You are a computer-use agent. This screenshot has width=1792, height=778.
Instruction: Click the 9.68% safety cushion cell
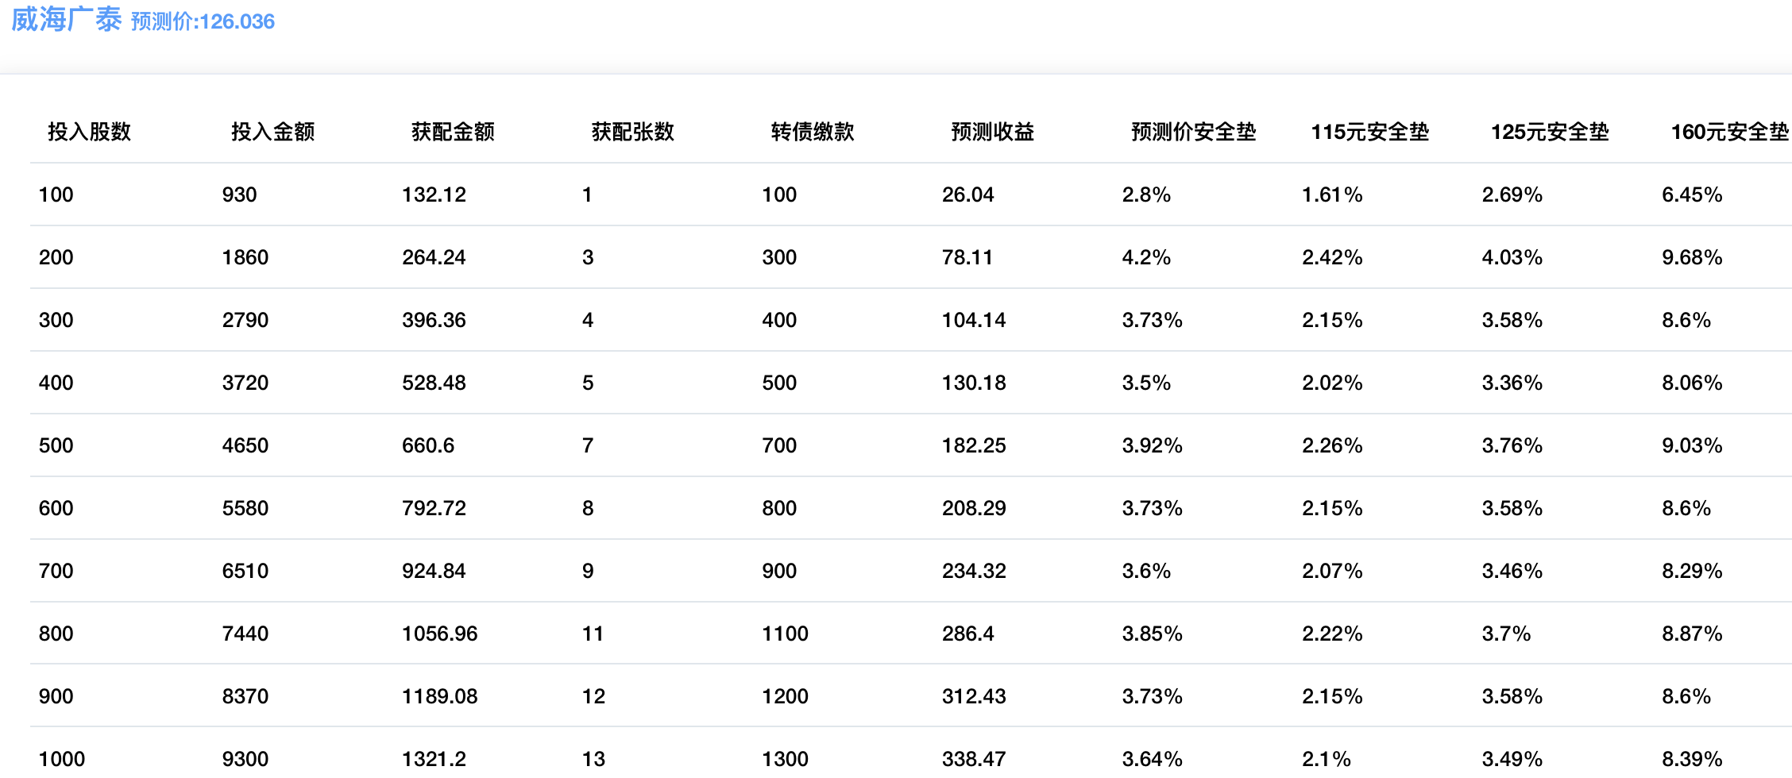pyautogui.click(x=1692, y=257)
